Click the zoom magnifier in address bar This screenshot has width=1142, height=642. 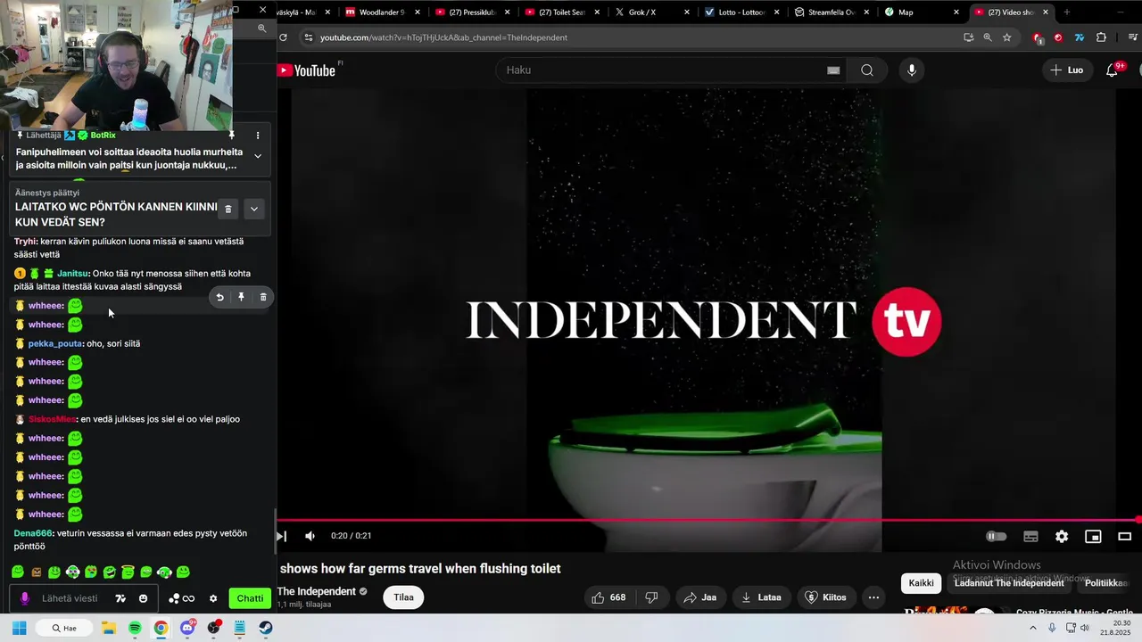point(988,37)
